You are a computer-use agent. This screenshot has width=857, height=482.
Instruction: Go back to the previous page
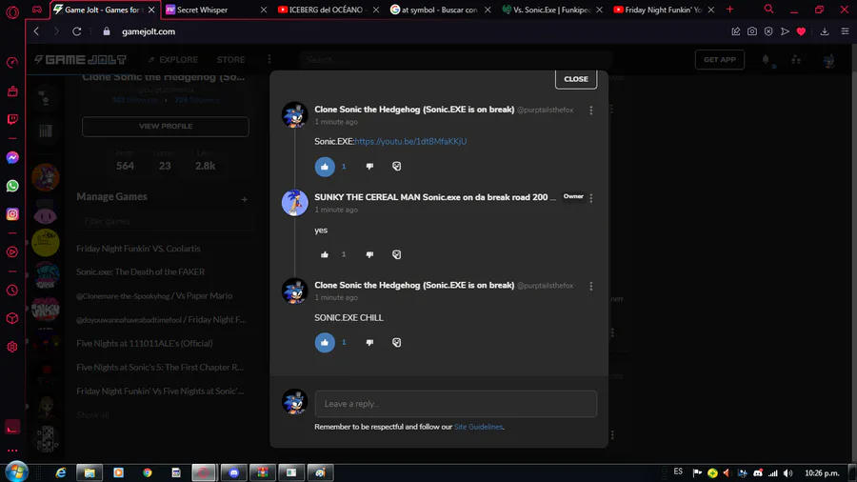click(36, 31)
